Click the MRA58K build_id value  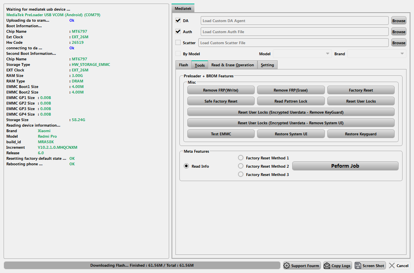(46, 142)
